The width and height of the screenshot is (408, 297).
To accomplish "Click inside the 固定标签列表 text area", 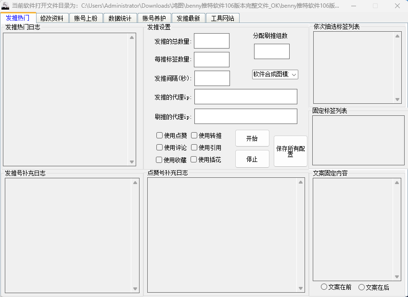I will click(x=358, y=140).
